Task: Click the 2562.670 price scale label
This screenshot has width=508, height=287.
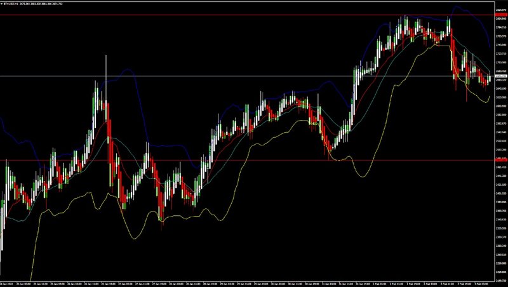Action: click(501, 123)
